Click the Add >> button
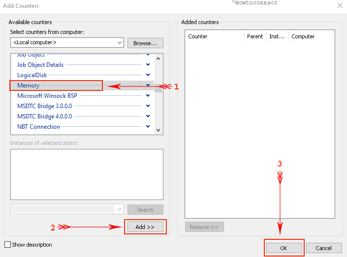The height and width of the screenshot is (257, 347). (145, 227)
